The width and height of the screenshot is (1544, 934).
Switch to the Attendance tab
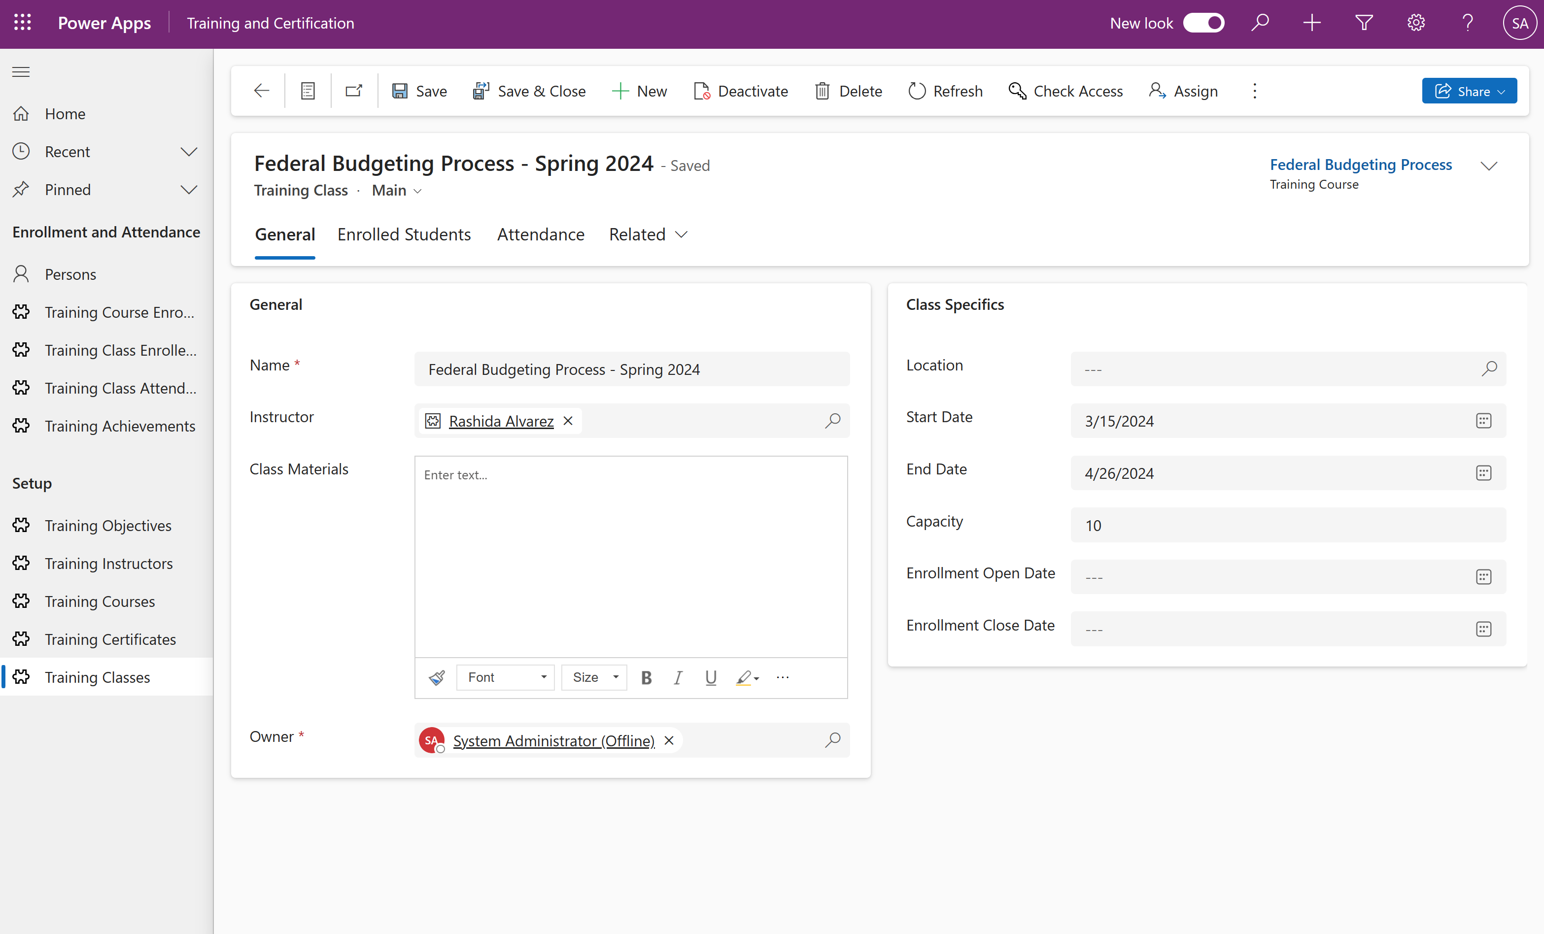[540, 234]
